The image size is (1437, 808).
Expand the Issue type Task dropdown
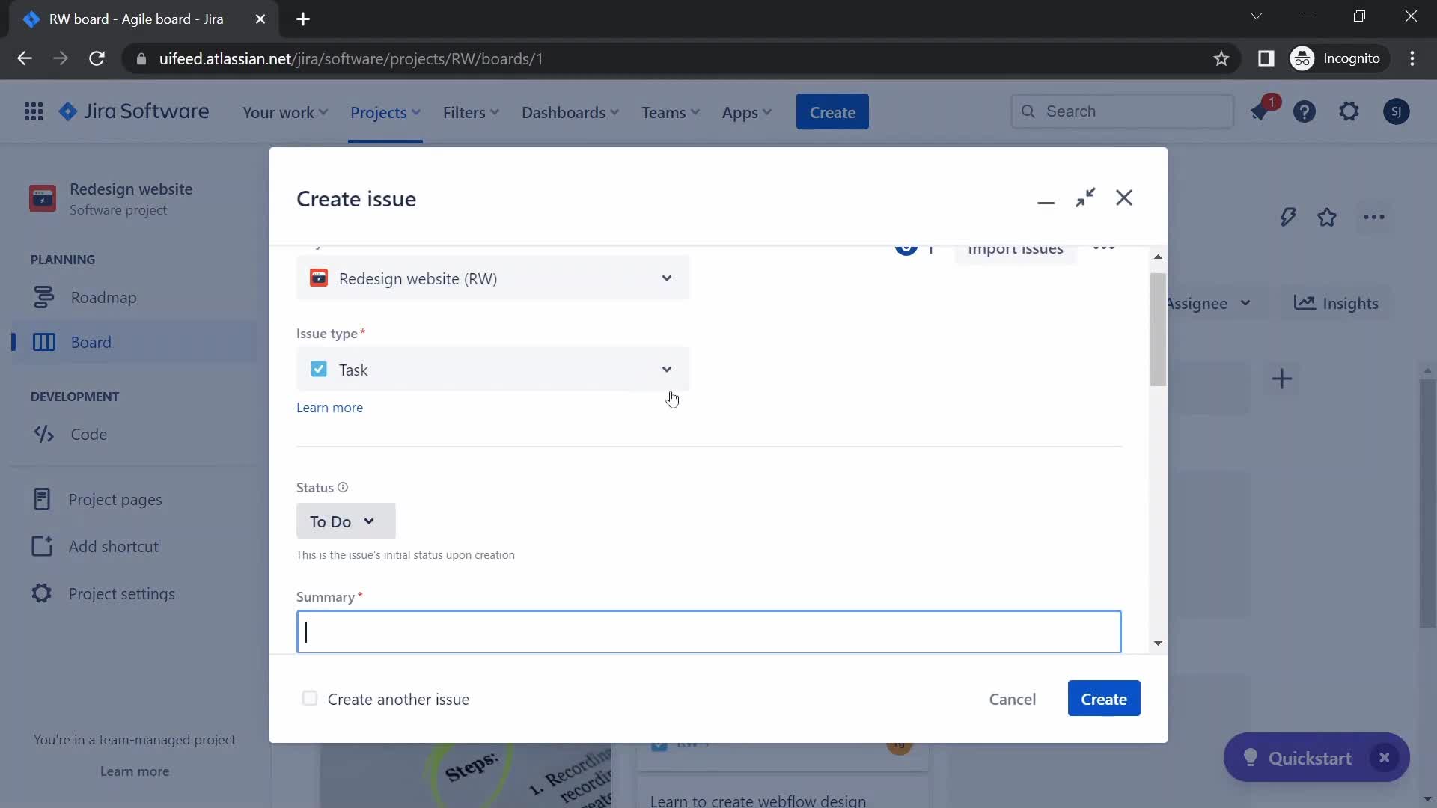[x=666, y=369]
